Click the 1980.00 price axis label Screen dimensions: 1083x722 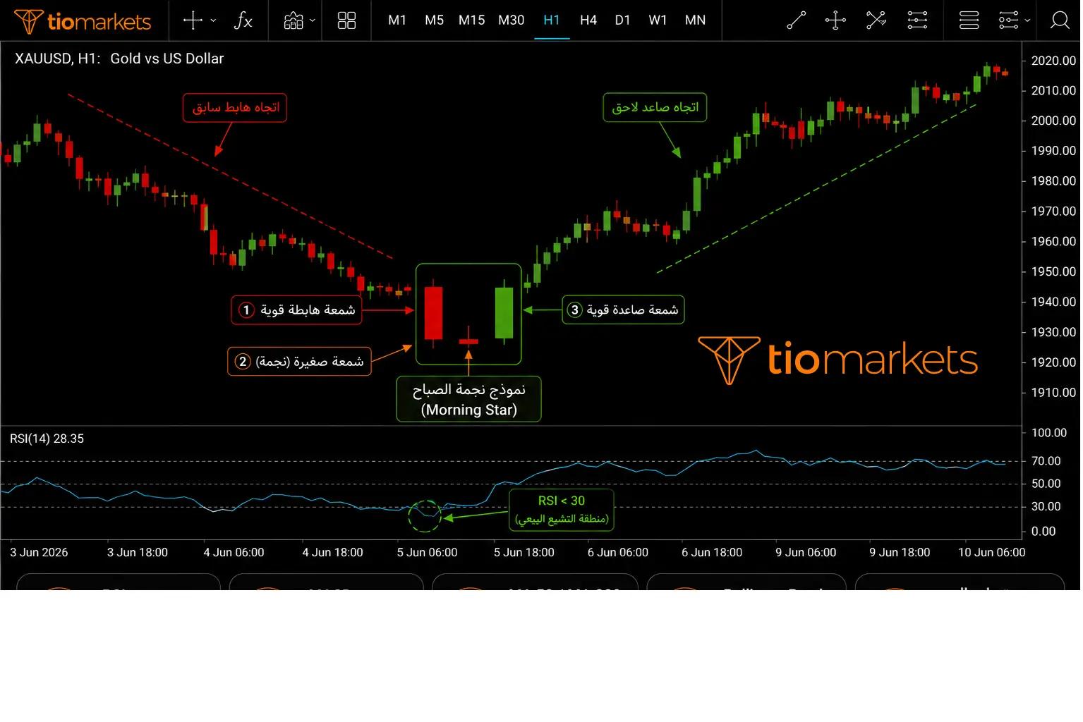pyautogui.click(x=1053, y=181)
